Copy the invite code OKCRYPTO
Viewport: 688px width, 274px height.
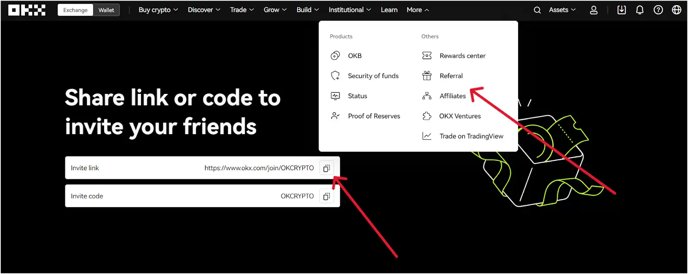pyautogui.click(x=326, y=196)
